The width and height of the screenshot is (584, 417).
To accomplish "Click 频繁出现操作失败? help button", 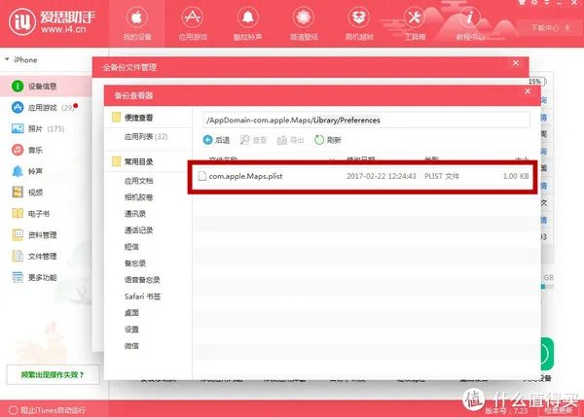I will 53,374.
